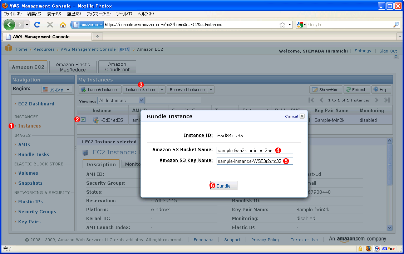Image resolution: width=404 pixels, height=254 pixels.
Task: Bookmark this page with the star icon
Action: coord(282,25)
